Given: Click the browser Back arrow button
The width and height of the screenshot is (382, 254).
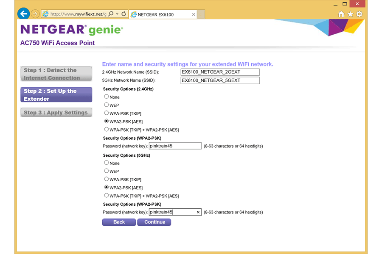Looking at the screenshot, I should (x=23, y=14).
